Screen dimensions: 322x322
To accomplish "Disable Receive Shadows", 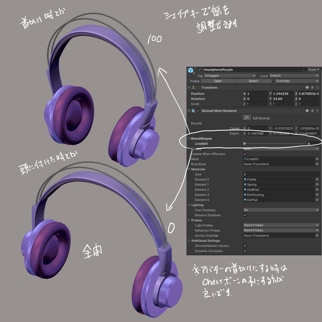I will 245,215.
